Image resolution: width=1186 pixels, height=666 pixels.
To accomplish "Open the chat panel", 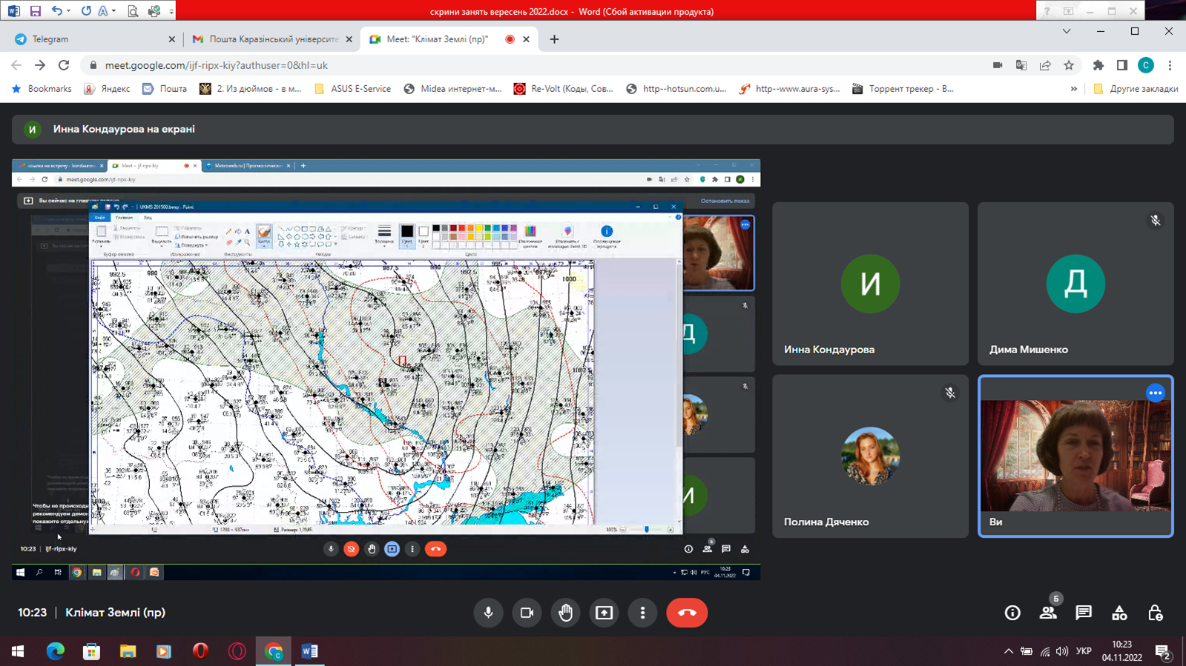I will 1084,613.
